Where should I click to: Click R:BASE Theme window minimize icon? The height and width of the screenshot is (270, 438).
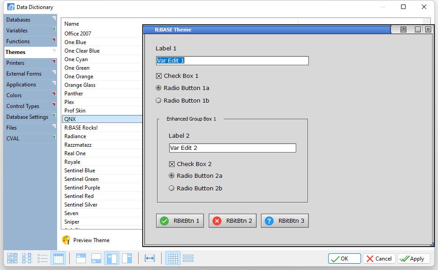pos(403,29)
